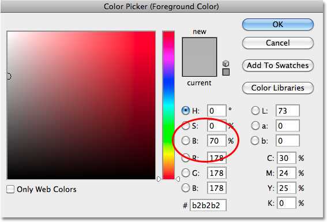Select the L lightness radio button
The height and width of the screenshot is (222, 327).
point(255,111)
